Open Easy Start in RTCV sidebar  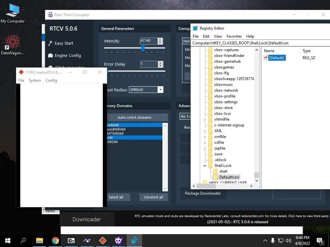click(x=64, y=43)
